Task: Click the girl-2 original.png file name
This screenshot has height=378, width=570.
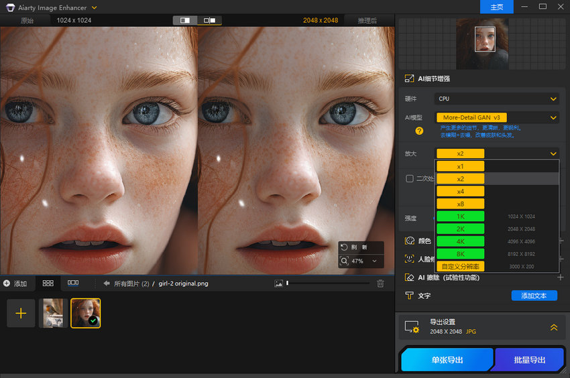Action: click(x=183, y=283)
